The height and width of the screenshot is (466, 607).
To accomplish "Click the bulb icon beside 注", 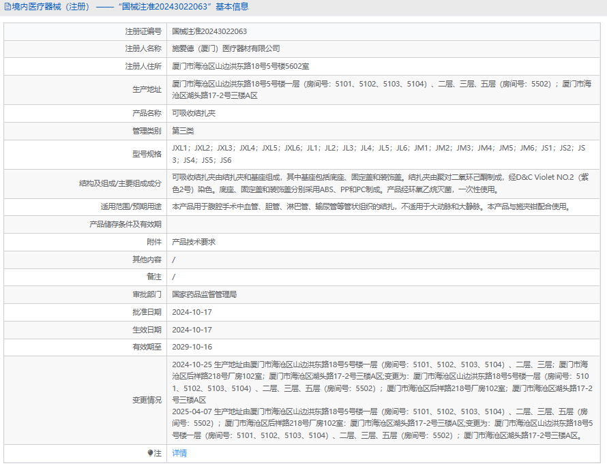I will pyautogui.click(x=150, y=453).
